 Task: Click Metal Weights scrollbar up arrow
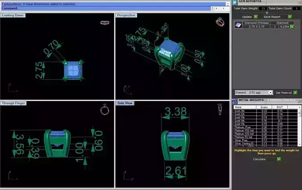(x=299, y=107)
